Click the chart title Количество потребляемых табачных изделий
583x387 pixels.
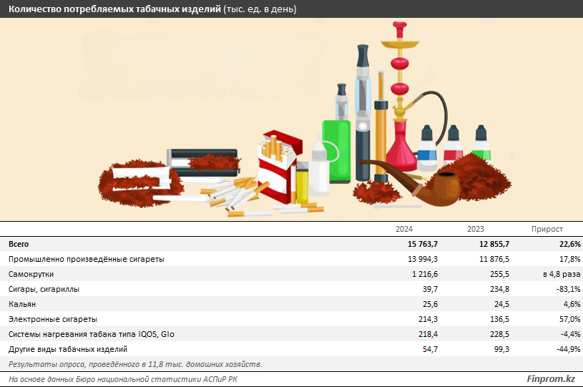(x=114, y=9)
